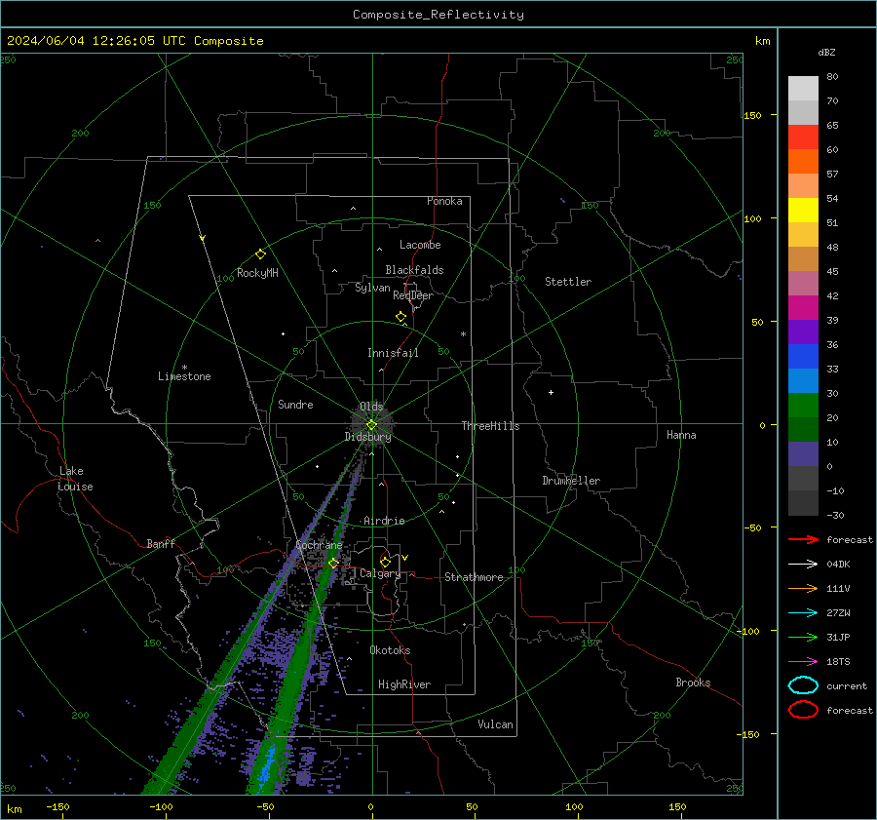Click the Airdrie label
The image size is (877, 820).
[x=384, y=521]
